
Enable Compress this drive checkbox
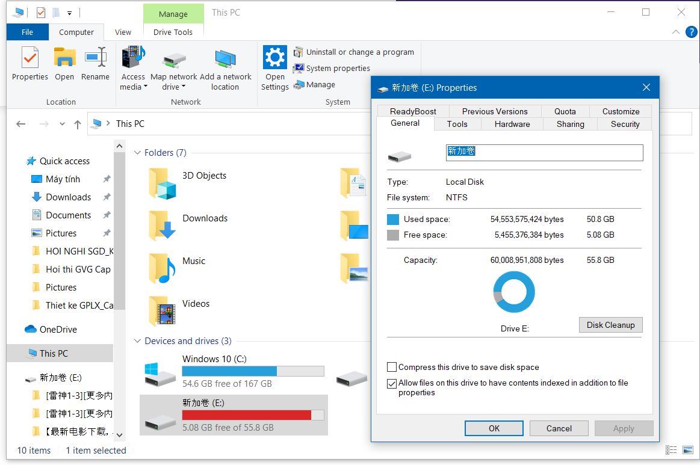tap(392, 367)
